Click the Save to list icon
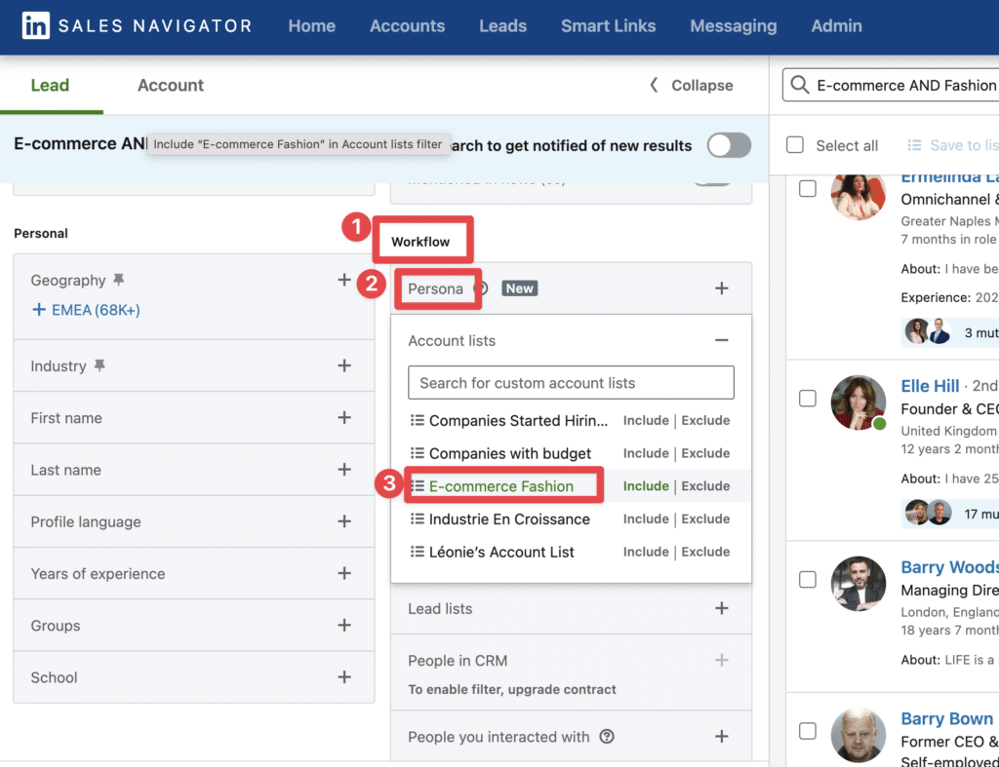The height and width of the screenshot is (767, 999). (x=914, y=145)
